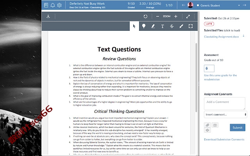Click the Generic Student name
The height and width of the screenshot is (156, 250).
210,5
